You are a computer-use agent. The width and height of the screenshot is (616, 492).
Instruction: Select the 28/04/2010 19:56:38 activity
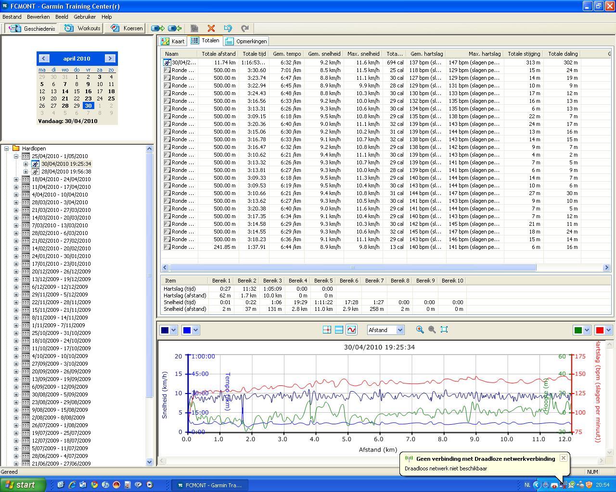(66, 172)
